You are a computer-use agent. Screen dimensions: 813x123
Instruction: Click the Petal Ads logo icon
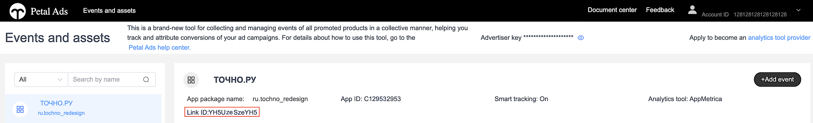17,11
